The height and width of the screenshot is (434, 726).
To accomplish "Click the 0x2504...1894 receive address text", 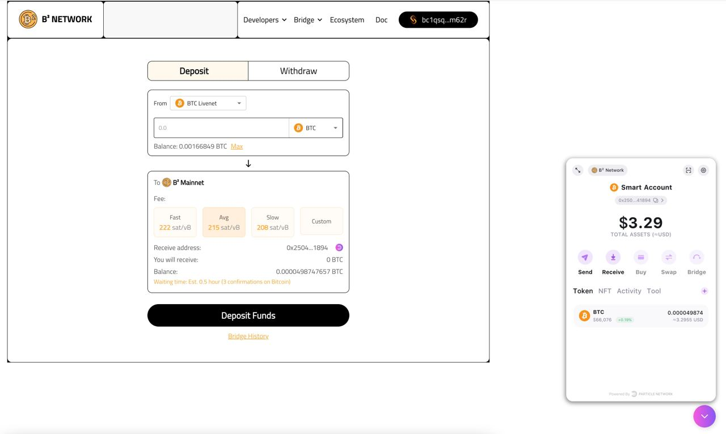I will click(307, 248).
